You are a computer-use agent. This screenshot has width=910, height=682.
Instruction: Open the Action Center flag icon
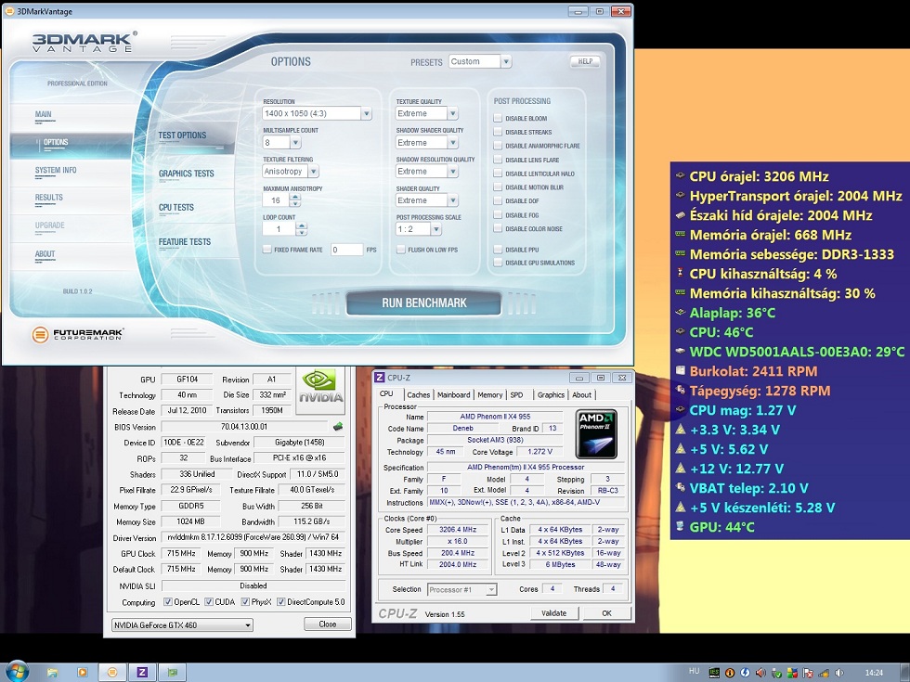pyautogui.click(x=808, y=673)
